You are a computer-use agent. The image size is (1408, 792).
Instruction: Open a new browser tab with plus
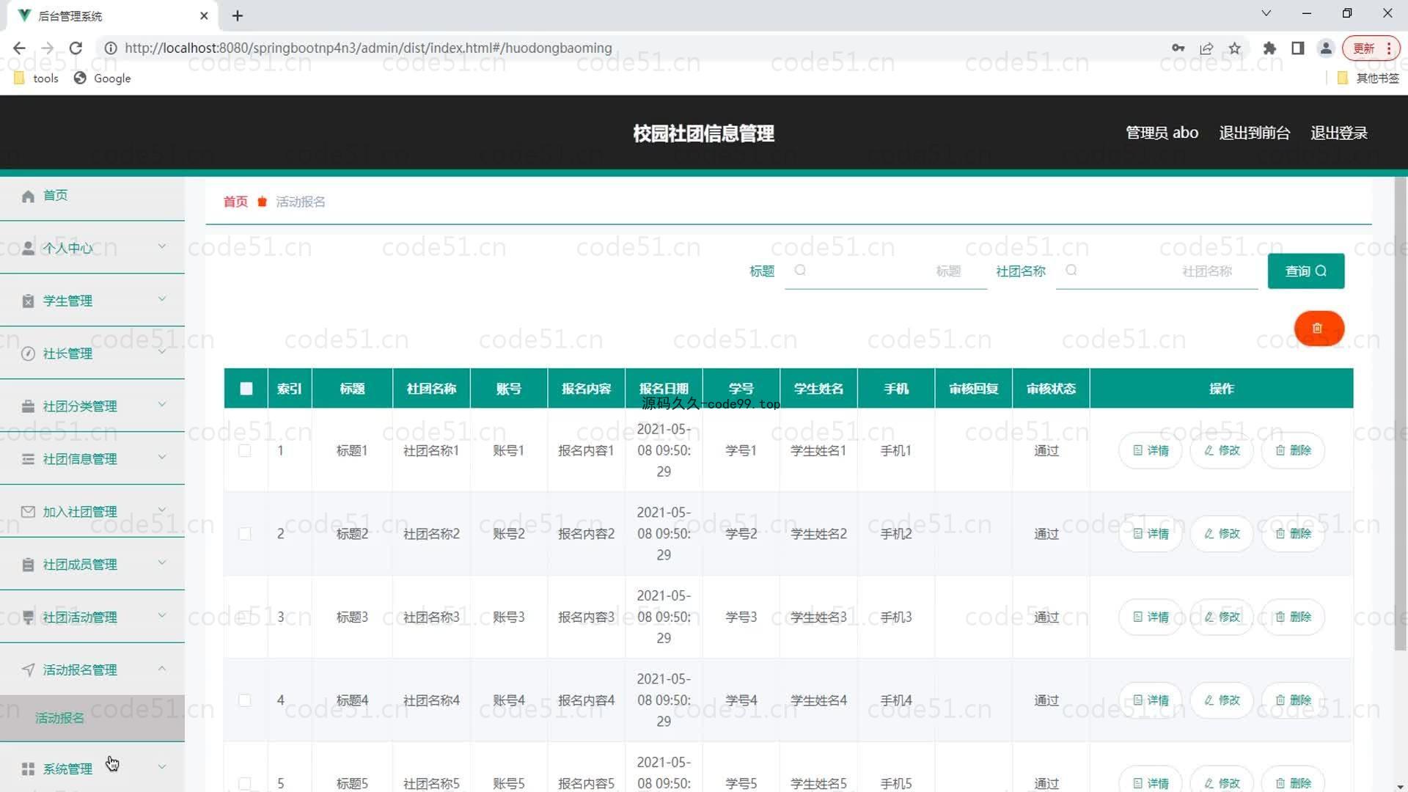point(238,15)
